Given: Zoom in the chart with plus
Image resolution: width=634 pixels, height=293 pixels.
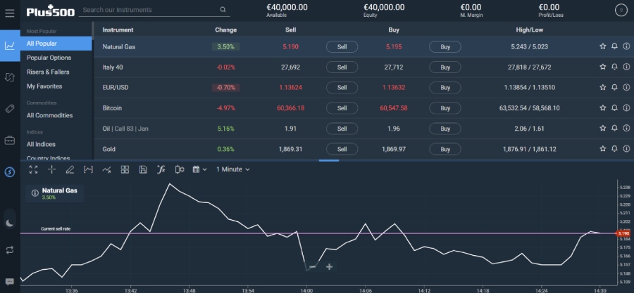Looking at the screenshot, I should point(329,267).
